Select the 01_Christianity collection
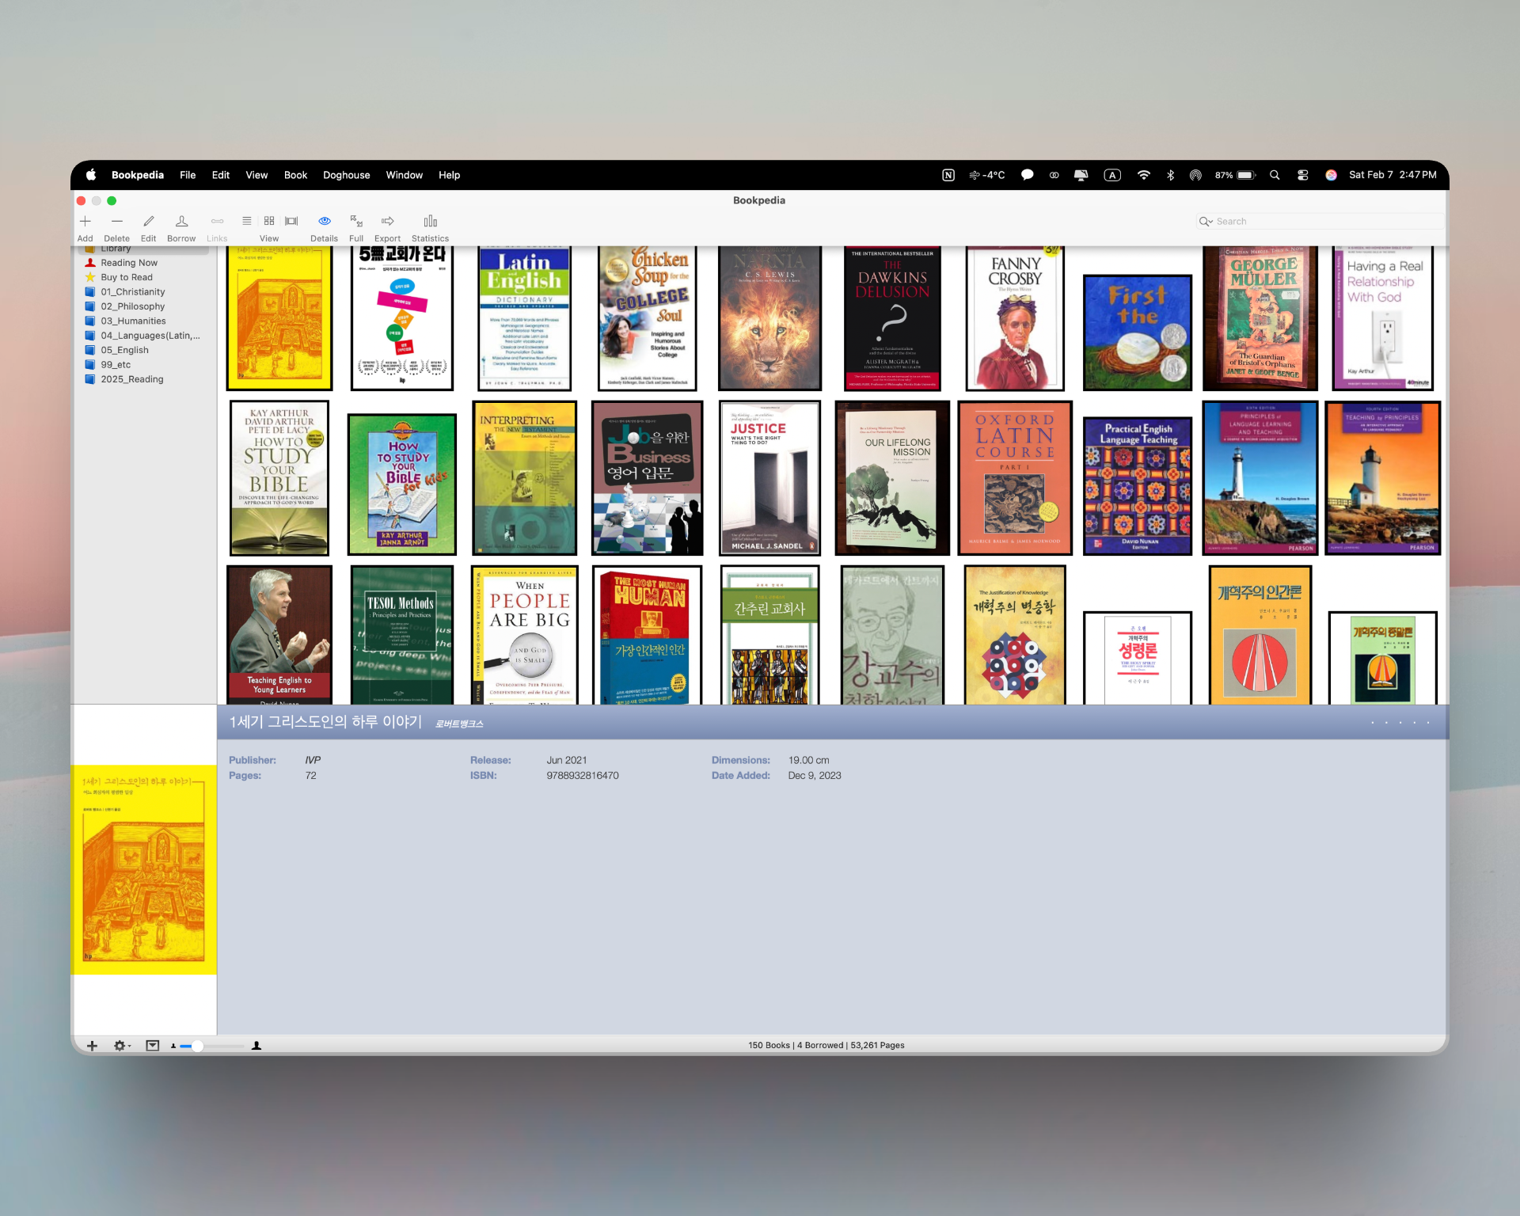The image size is (1520, 1216). (132, 292)
